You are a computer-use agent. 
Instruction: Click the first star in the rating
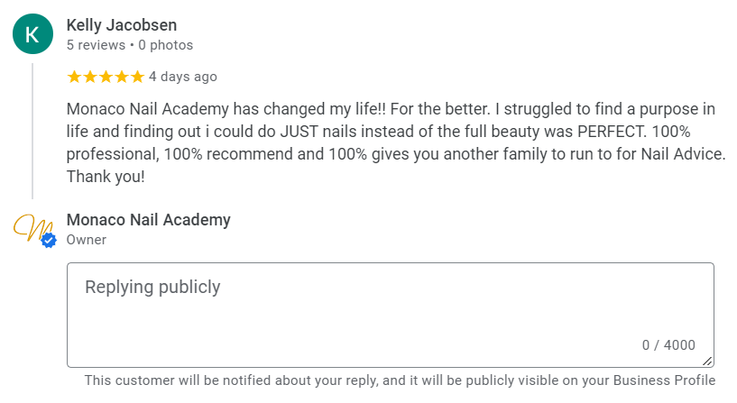(x=74, y=77)
